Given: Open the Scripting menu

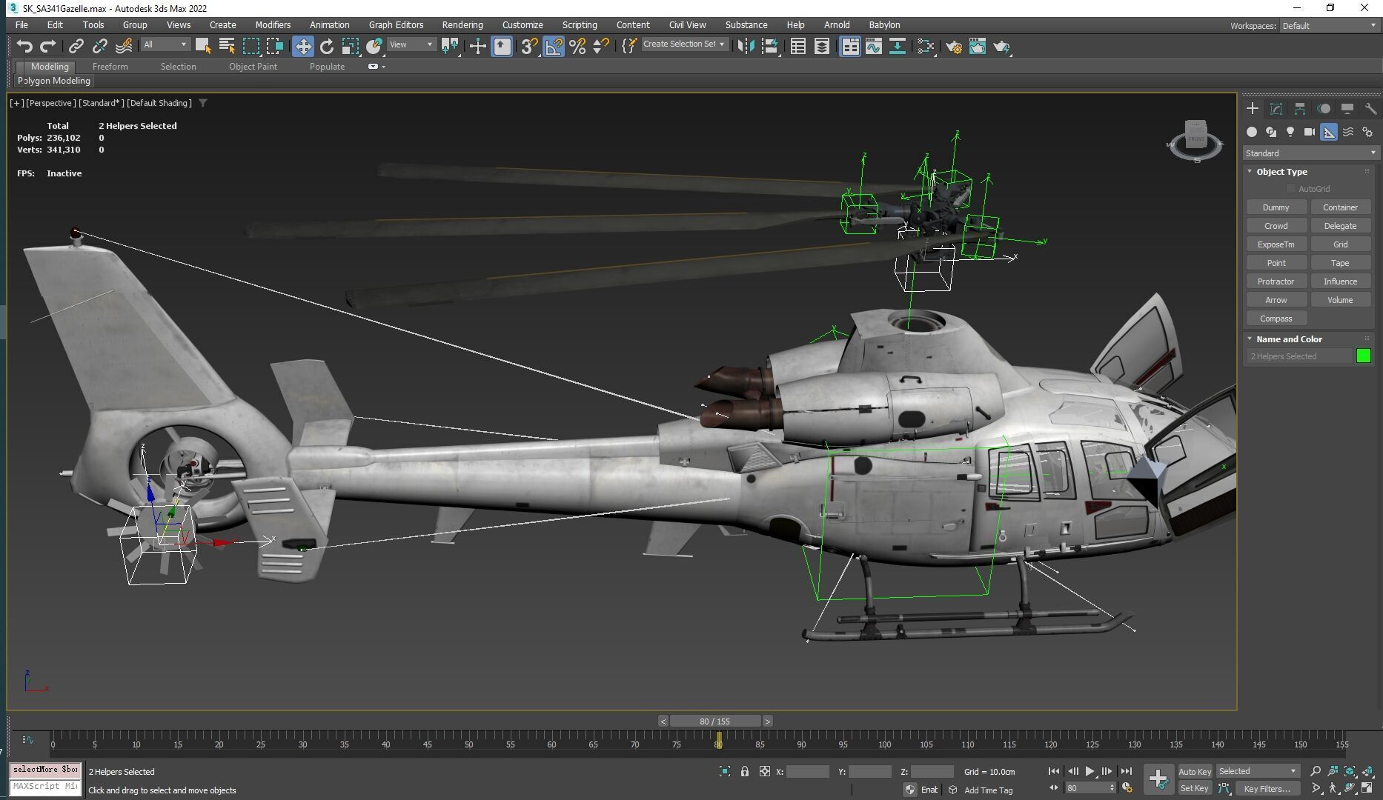Looking at the screenshot, I should (x=579, y=25).
